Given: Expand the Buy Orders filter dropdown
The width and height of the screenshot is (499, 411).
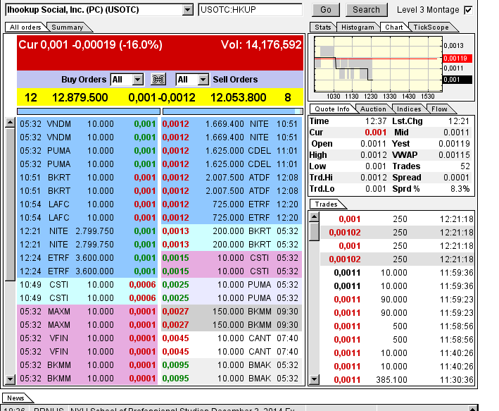Looking at the screenshot, I should click(x=137, y=80).
